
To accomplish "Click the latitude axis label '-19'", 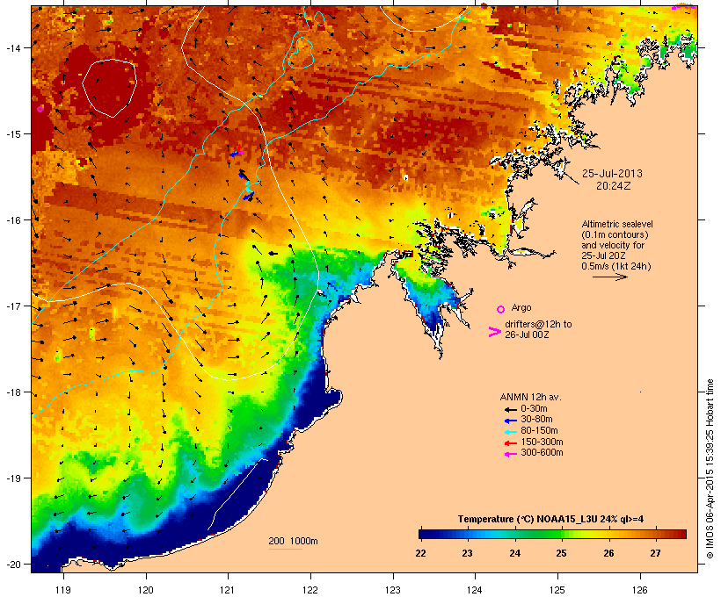I will (13, 478).
